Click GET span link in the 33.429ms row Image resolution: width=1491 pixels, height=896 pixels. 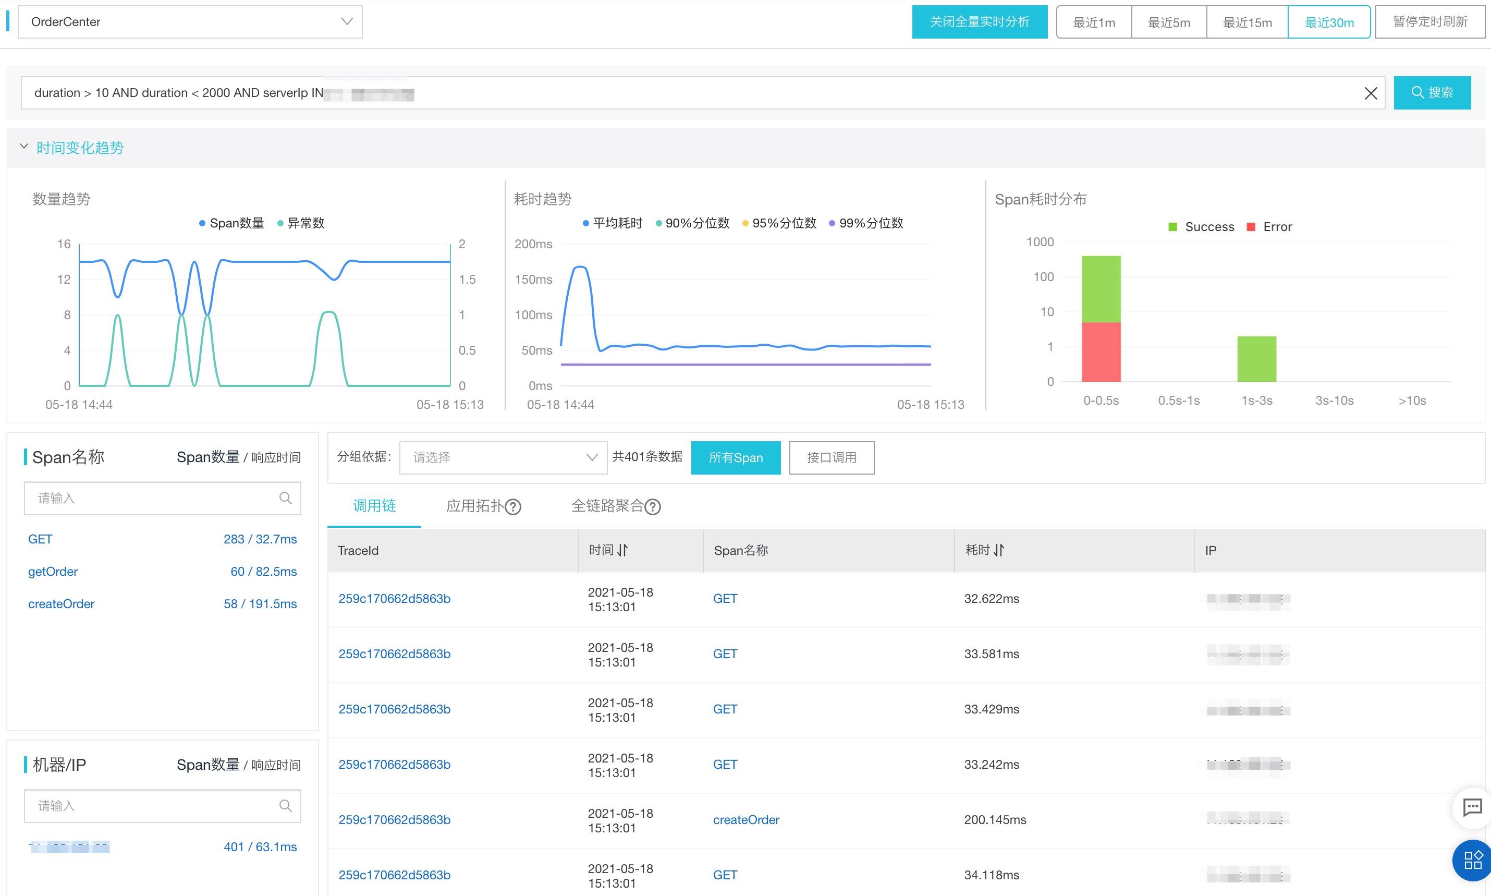(x=725, y=709)
